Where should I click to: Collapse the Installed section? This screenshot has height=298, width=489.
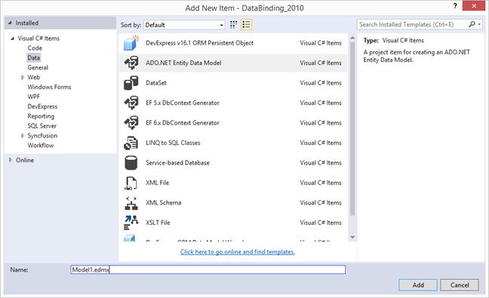tap(10, 23)
